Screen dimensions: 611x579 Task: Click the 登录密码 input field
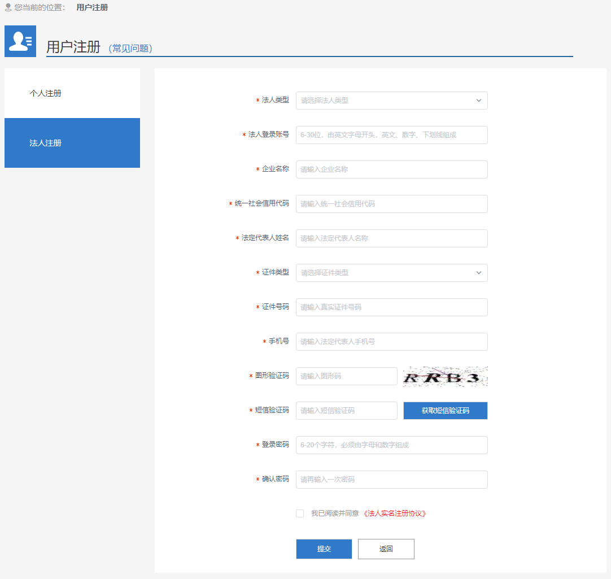click(391, 445)
